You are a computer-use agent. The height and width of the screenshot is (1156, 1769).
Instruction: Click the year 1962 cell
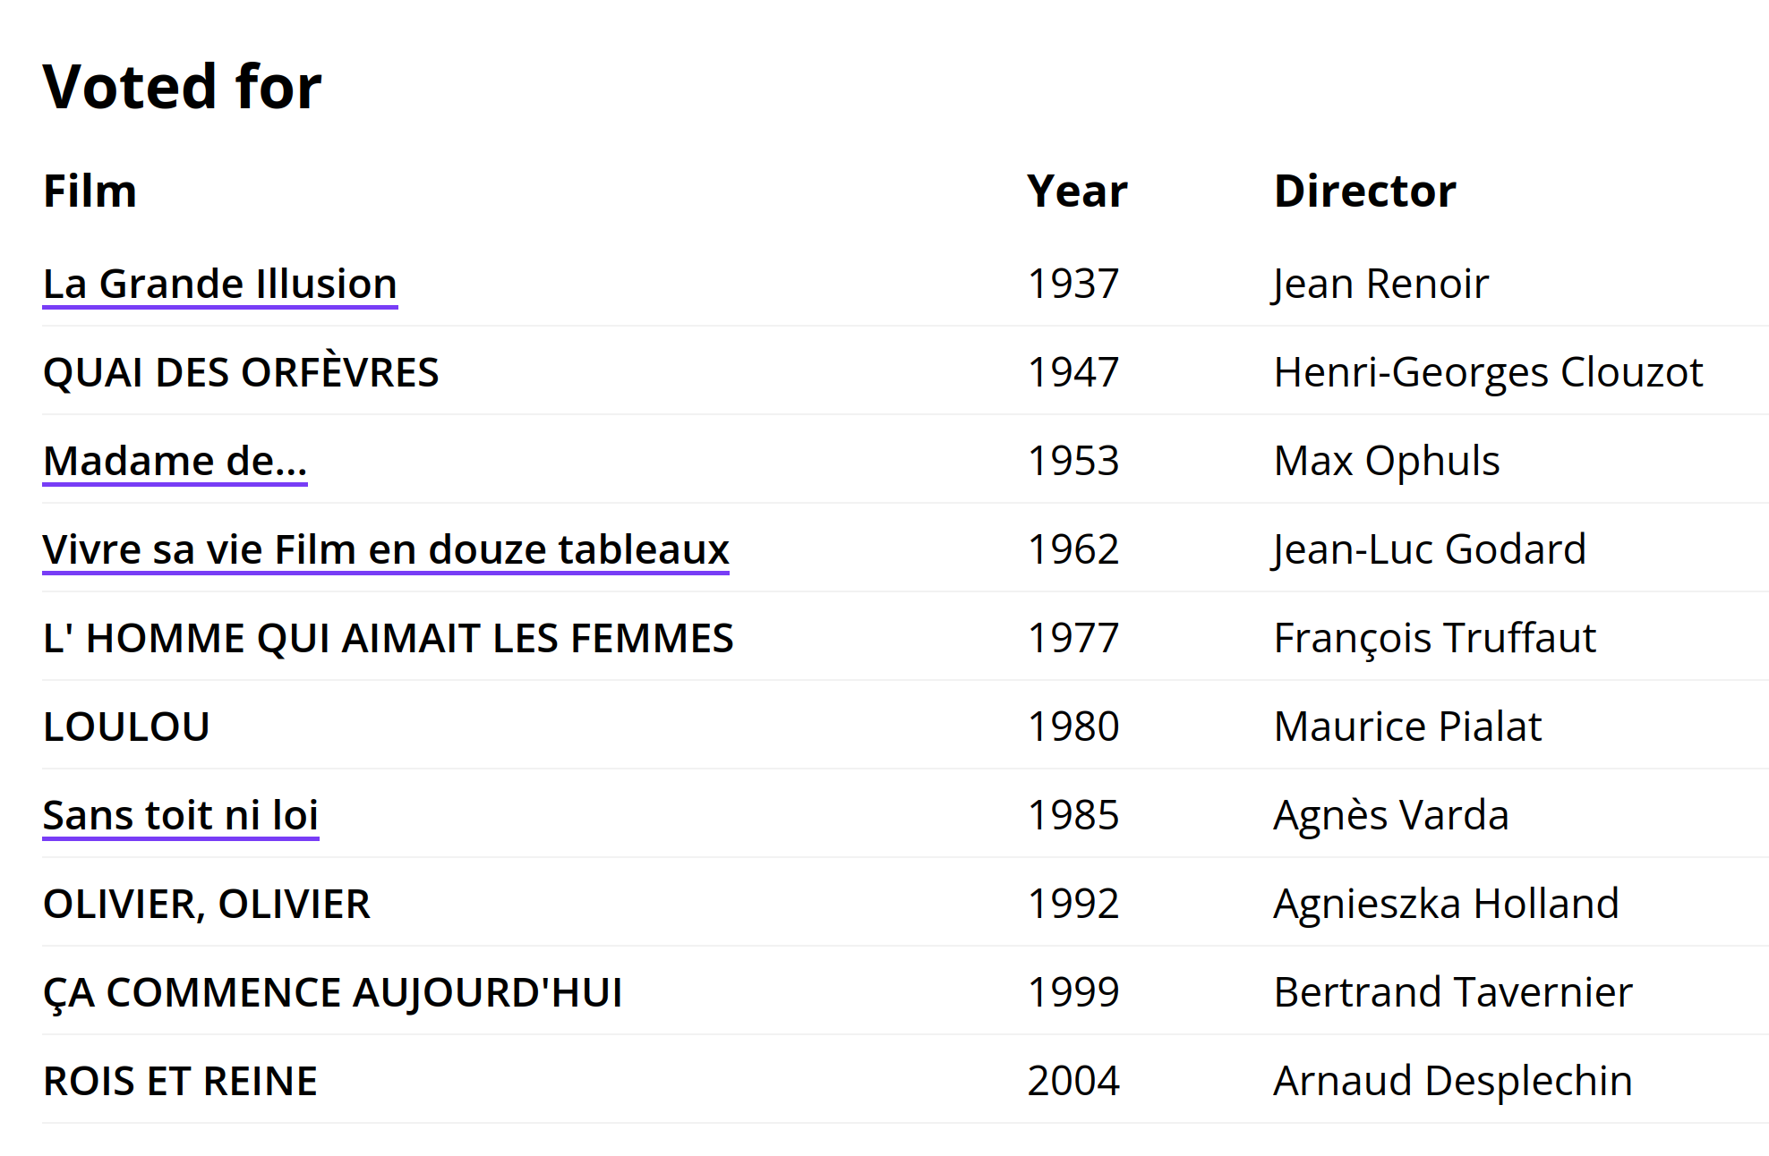pos(1073,549)
